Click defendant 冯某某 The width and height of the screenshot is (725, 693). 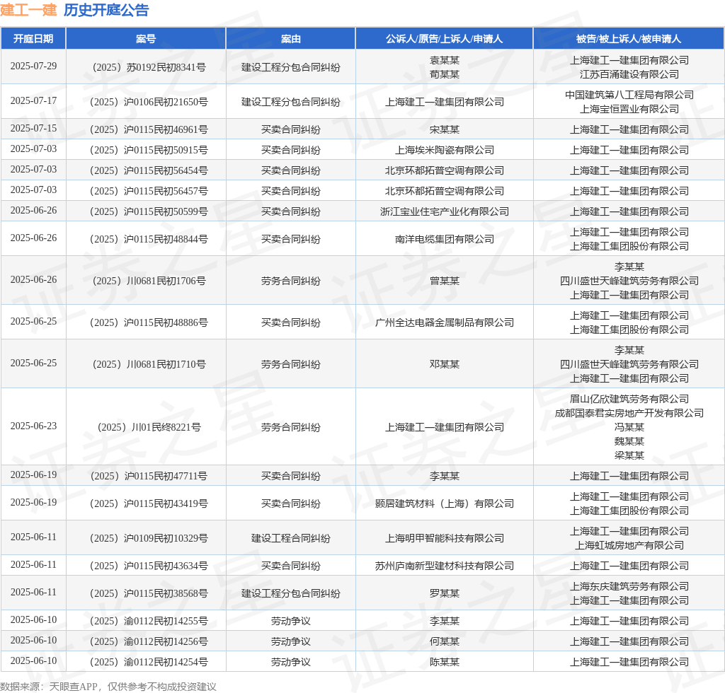click(x=629, y=427)
